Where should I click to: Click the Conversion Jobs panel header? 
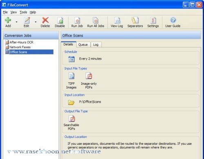(31, 36)
